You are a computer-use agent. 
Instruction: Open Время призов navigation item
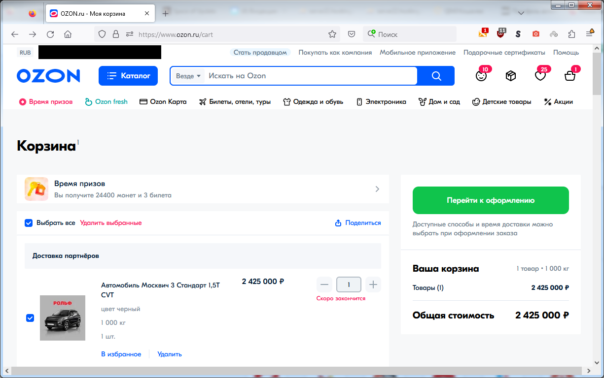point(46,102)
